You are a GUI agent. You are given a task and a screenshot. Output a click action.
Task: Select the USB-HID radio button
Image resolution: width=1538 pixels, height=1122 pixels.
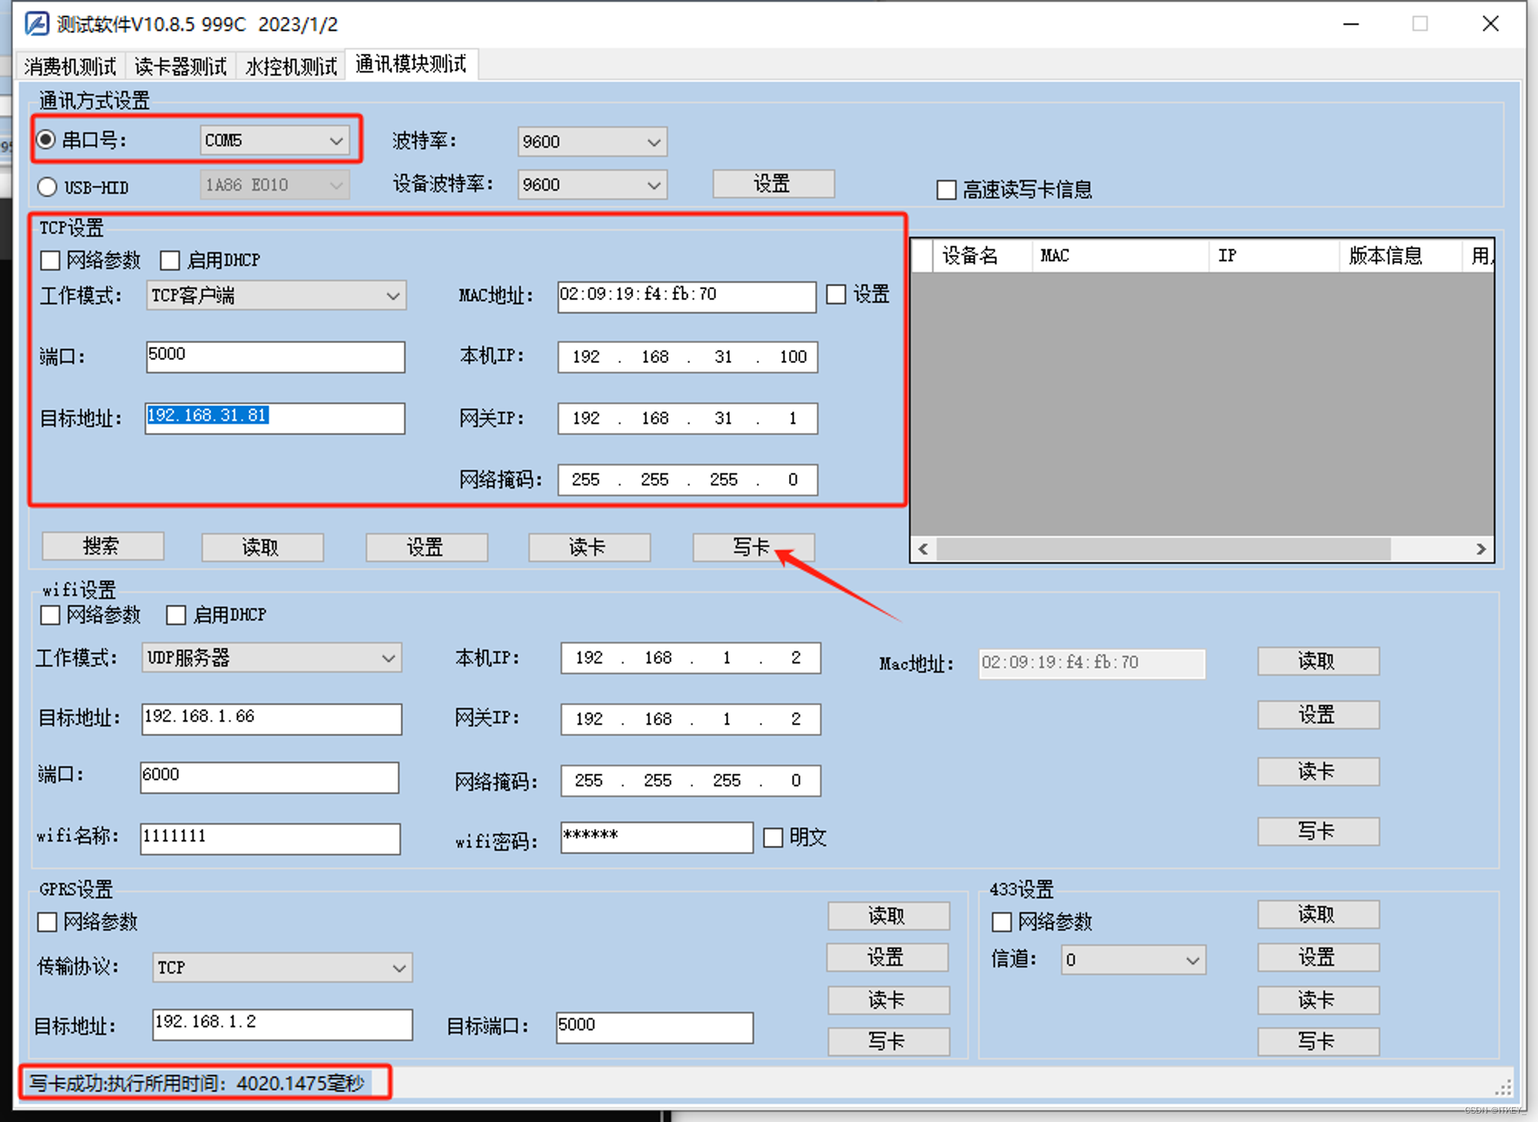(47, 187)
